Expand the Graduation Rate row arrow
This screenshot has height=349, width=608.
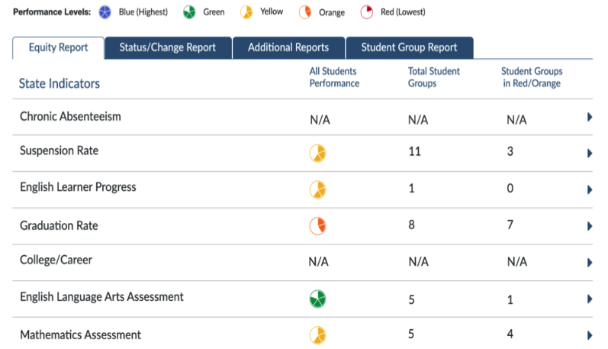click(590, 227)
